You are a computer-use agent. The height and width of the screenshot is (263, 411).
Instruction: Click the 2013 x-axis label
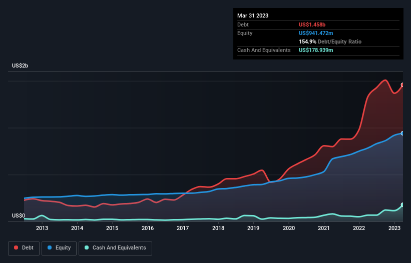[42, 228]
